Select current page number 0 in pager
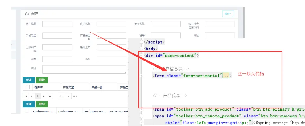The height and width of the screenshot is (126, 305). pos(38,96)
